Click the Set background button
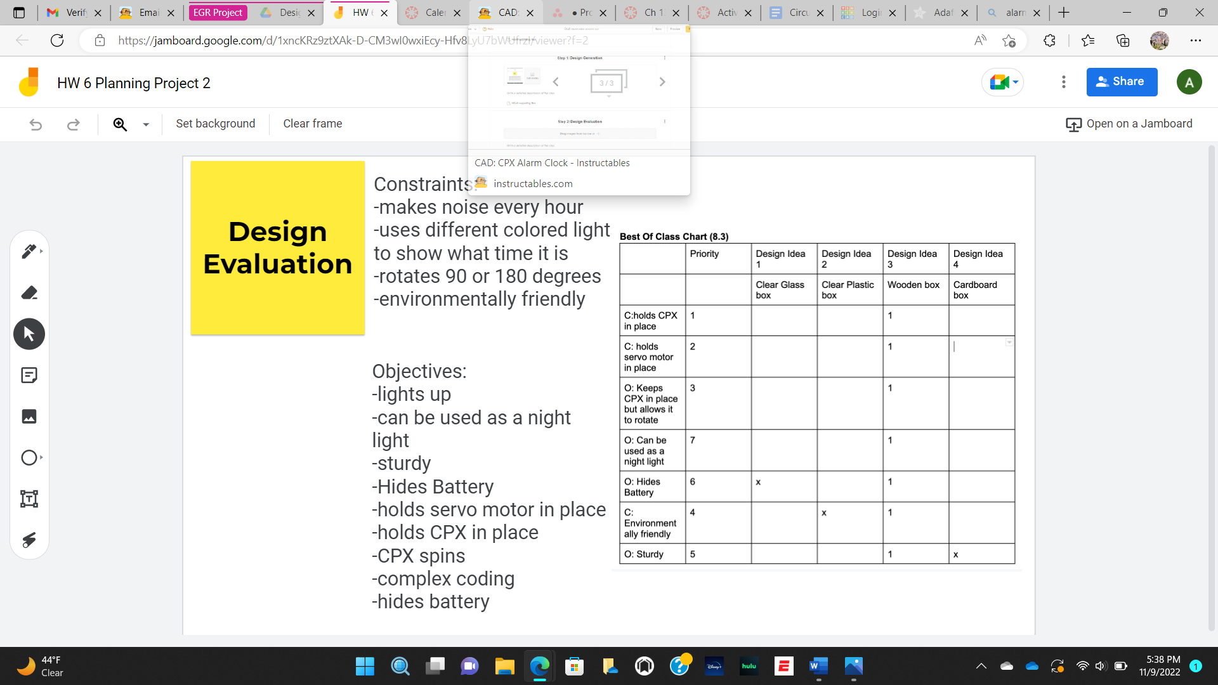This screenshot has width=1218, height=685. [215, 124]
